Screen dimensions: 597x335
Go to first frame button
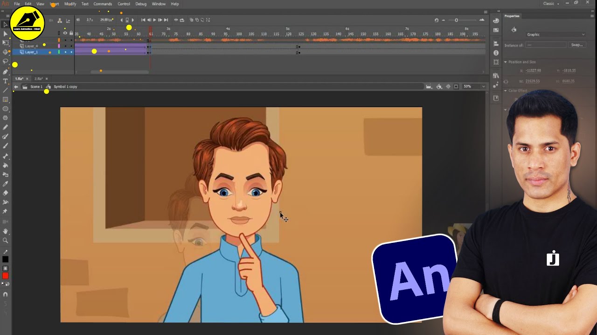click(143, 20)
